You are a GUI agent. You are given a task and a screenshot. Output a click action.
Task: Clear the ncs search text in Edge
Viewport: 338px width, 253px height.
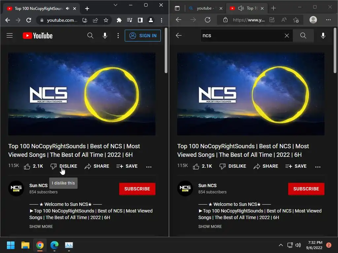[x=287, y=36]
